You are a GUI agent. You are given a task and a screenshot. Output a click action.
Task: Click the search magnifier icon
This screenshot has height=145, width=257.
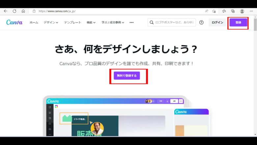point(152,22)
